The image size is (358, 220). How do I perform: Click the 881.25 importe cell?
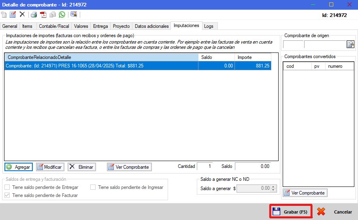coord(253,66)
